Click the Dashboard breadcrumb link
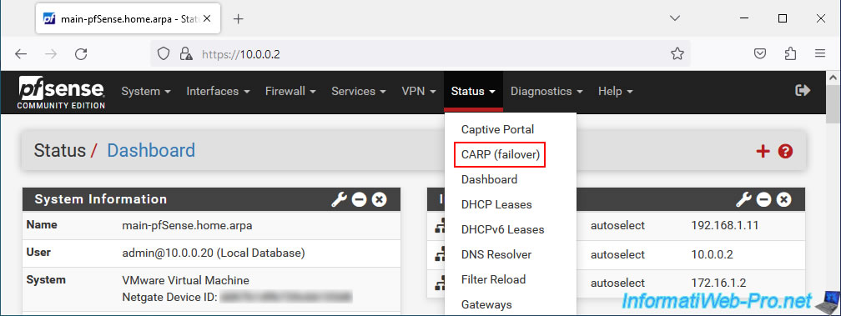 point(151,151)
